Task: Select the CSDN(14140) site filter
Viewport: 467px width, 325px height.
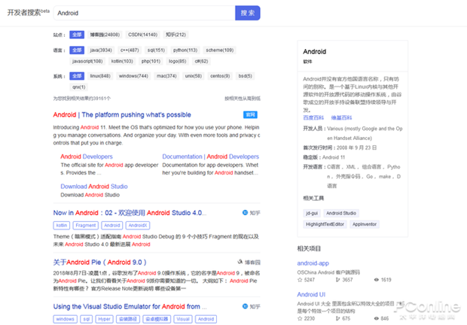Action: point(142,35)
